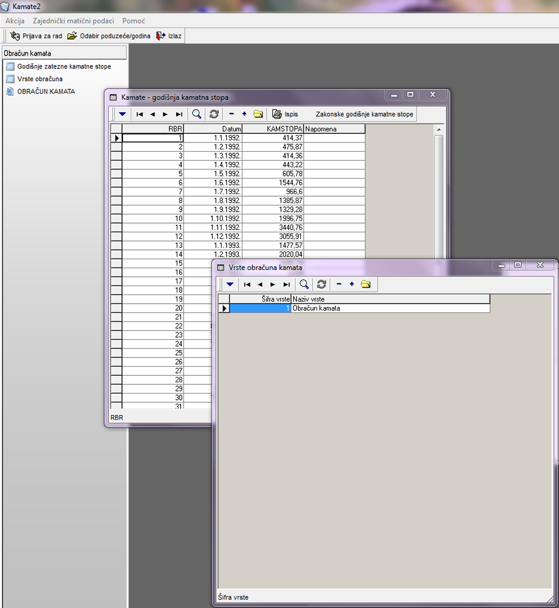The width and height of the screenshot is (559, 608).
Task: Click the plus add icon in Vrste obračuna window
Action: pyautogui.click(x=352, y=284)
